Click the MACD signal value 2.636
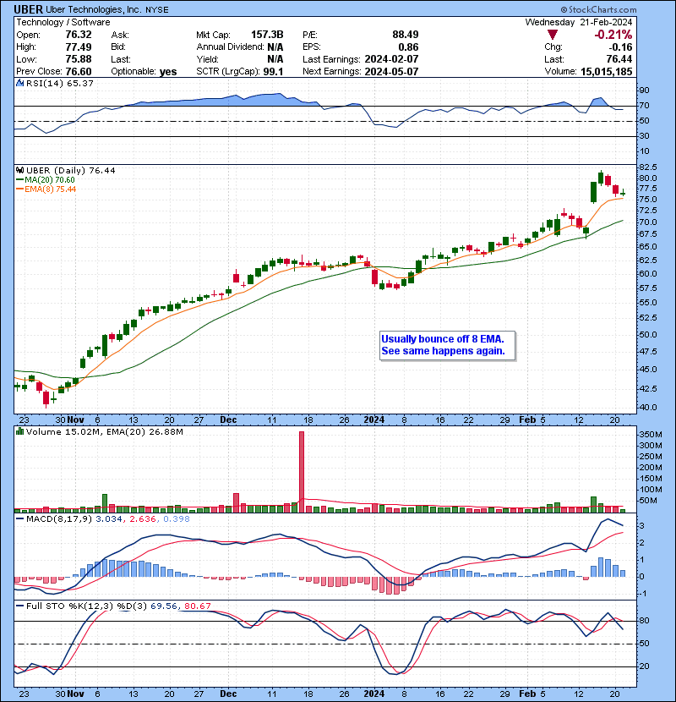 (x=143, y=519)
